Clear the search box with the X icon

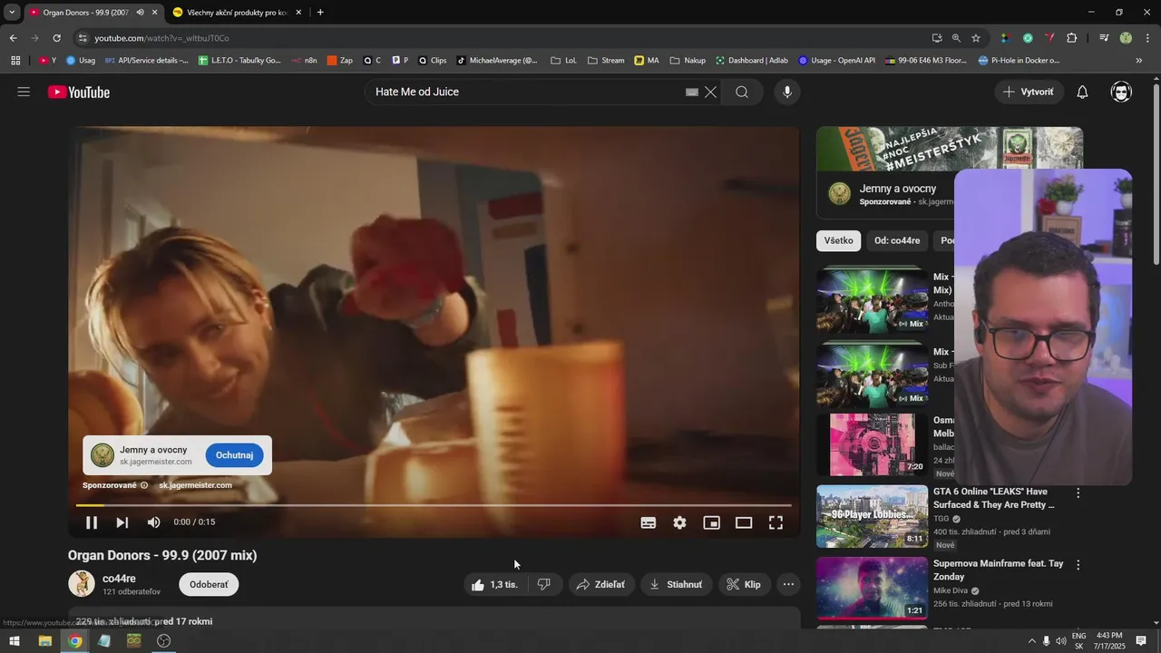click(x=711, y=92)
